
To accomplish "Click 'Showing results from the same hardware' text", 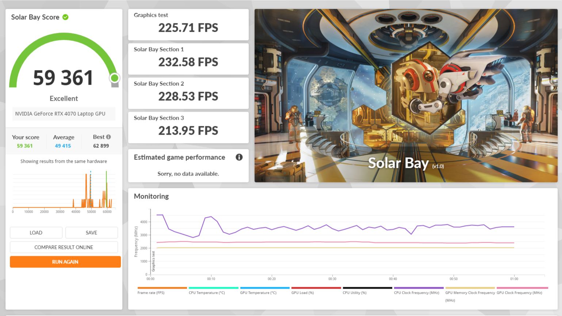I will (64, 161).
